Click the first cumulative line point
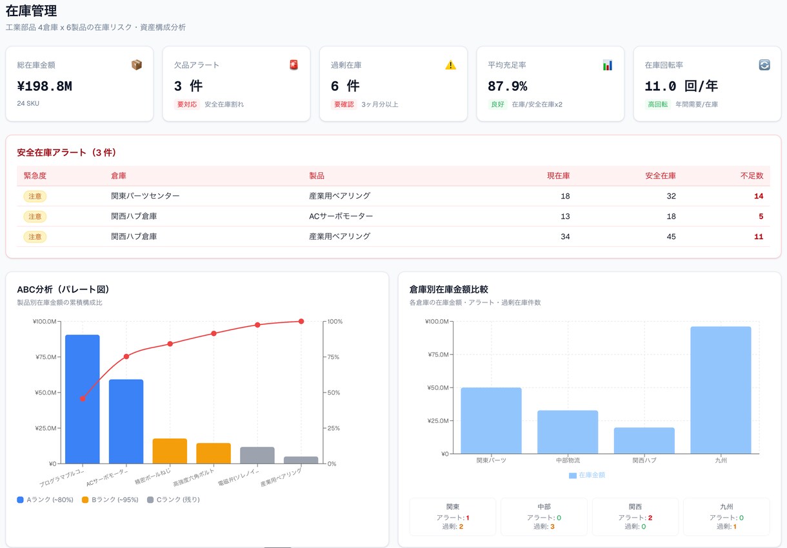The height and width of the screenshot is (548, 787). click(83, 398)
